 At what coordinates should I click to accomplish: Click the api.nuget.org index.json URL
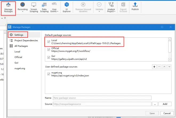tap(70, 75)
